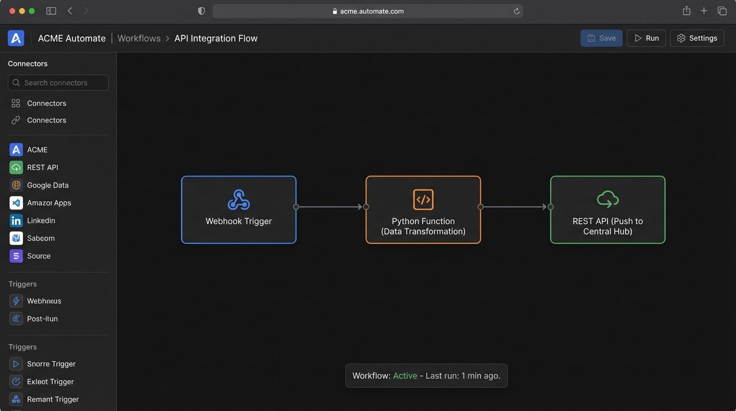Select the Webhook Trigger node icon
This screenshot has height=411, width=736.
click(x=239, y=200)
